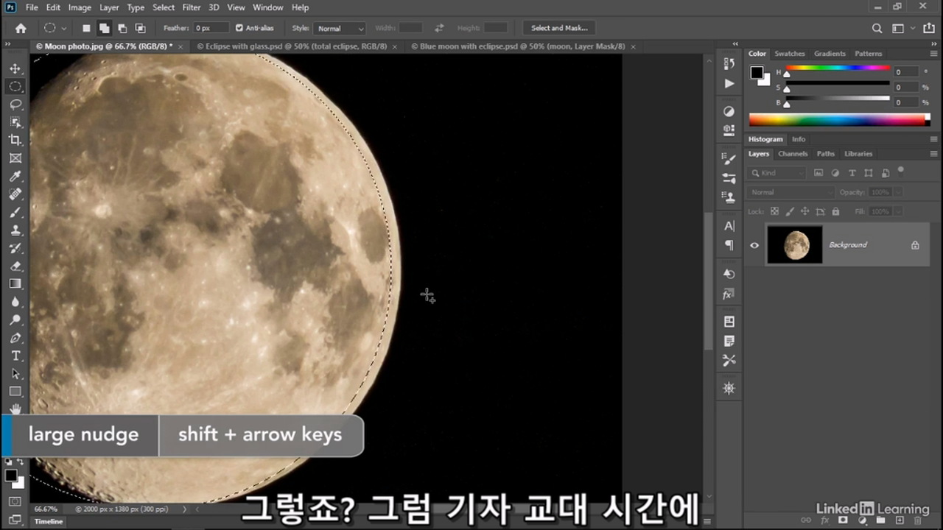Select the Lasso tool
Viewport: 943px width, 530px height.
(x=15, y=105)
